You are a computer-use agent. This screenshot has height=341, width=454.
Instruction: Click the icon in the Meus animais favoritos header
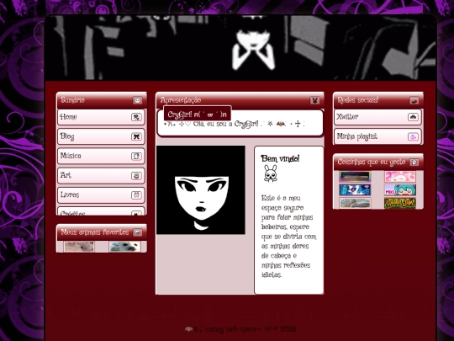(x=137, y=232)
